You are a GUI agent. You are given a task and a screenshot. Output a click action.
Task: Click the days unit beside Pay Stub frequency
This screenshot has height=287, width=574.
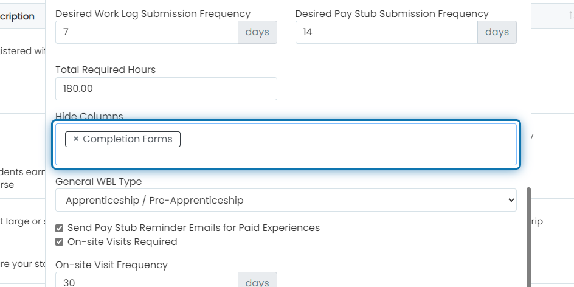tap(497, 32)
